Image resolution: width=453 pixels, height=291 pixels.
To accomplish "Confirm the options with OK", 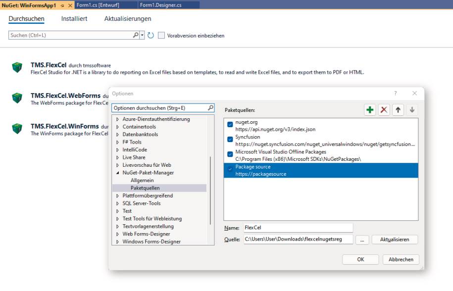I will (360, 259).
